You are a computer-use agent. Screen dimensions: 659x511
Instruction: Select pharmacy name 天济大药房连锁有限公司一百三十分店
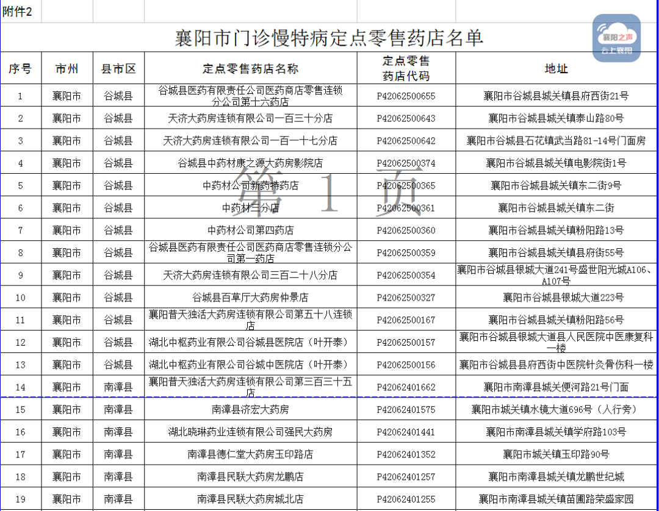251,118
